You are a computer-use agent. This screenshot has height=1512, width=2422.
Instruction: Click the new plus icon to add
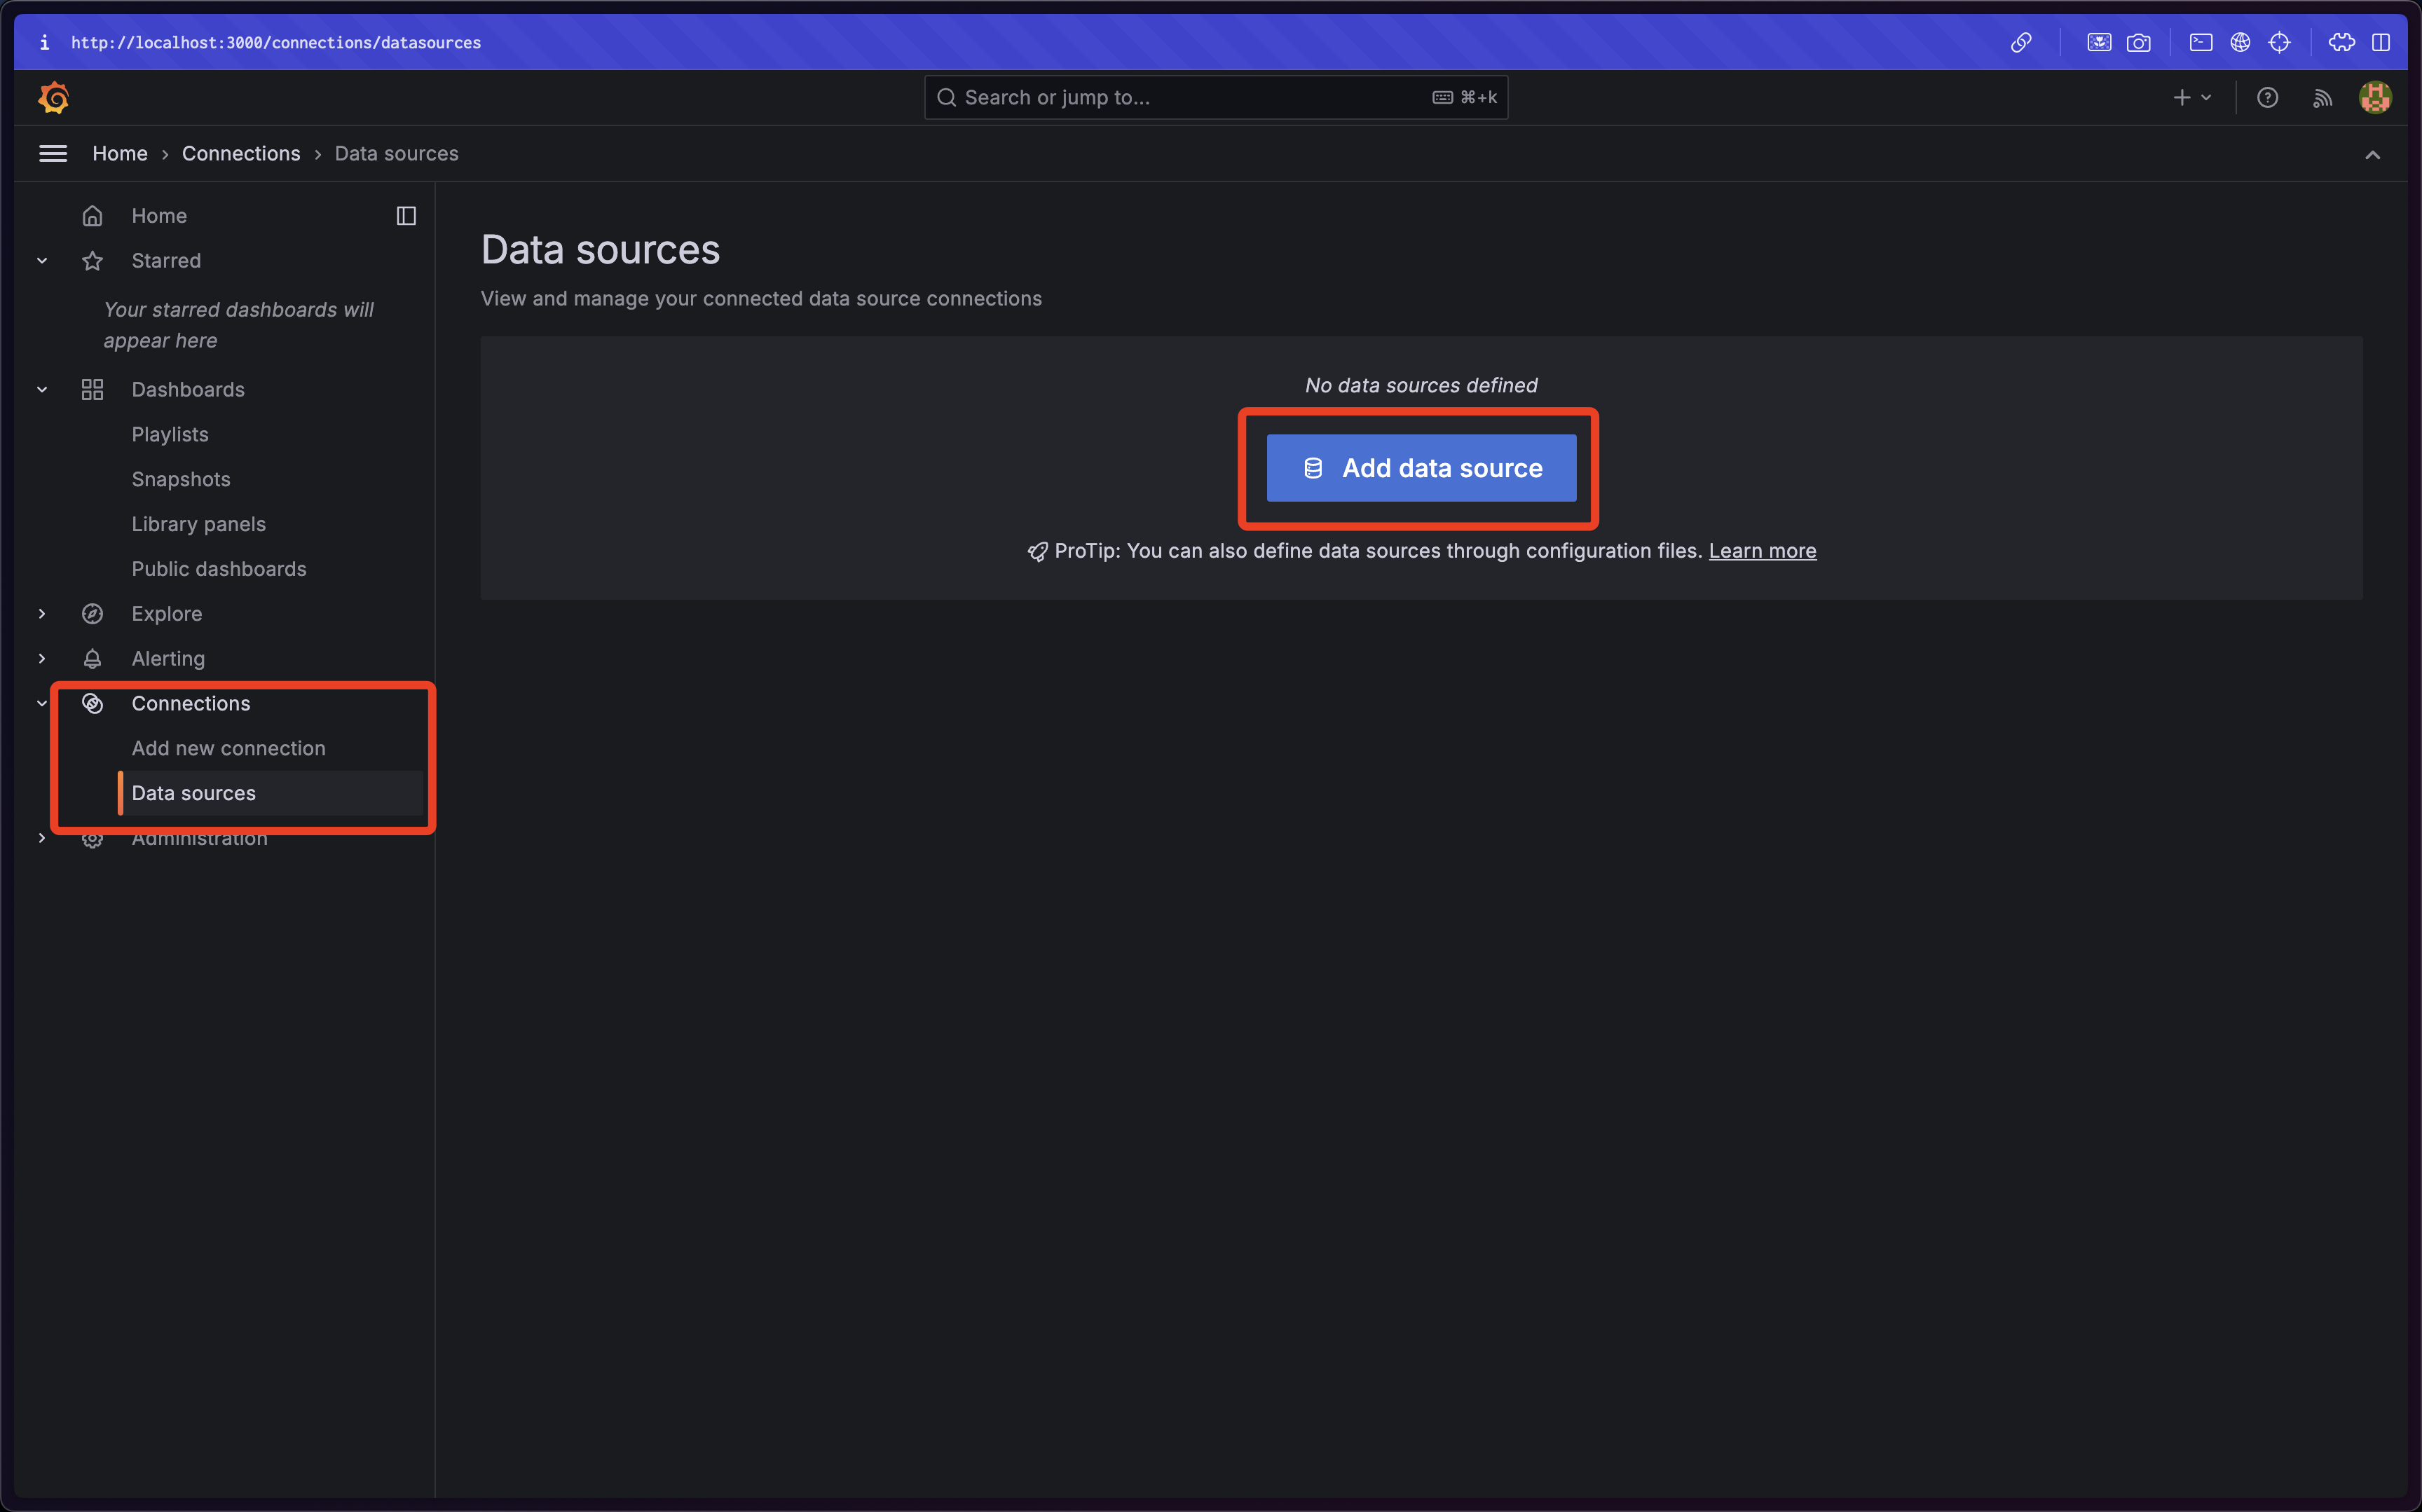point(2182,97)
